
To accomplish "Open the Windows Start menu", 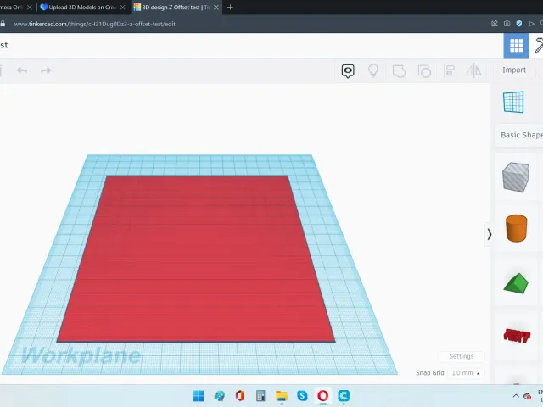I will [x=199, y=396].
